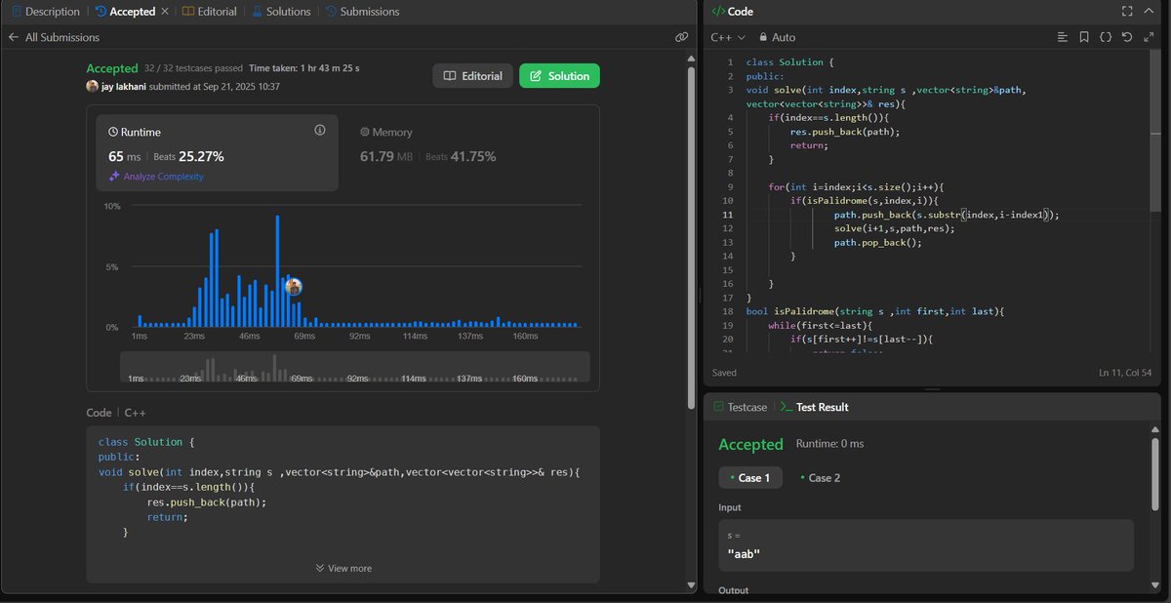The image size is (1171, 603).
Task: Open the Testcase tab
Action: pyautogui.click(x=740, y=407)
